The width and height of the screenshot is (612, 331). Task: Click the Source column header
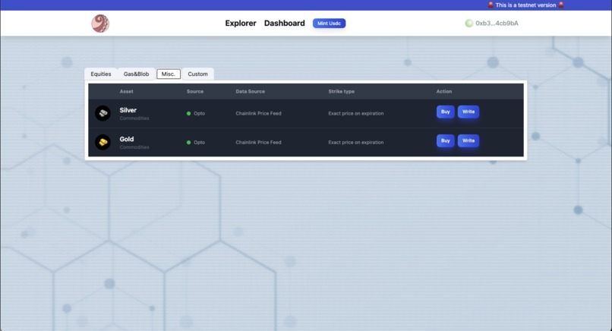click(x=195, y=91)
